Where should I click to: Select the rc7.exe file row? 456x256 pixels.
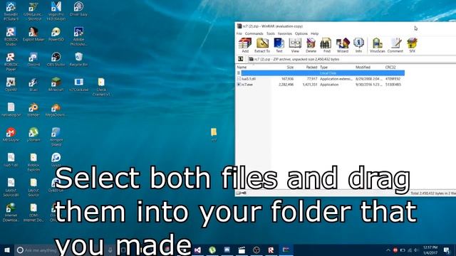click(x=320, y=85)
